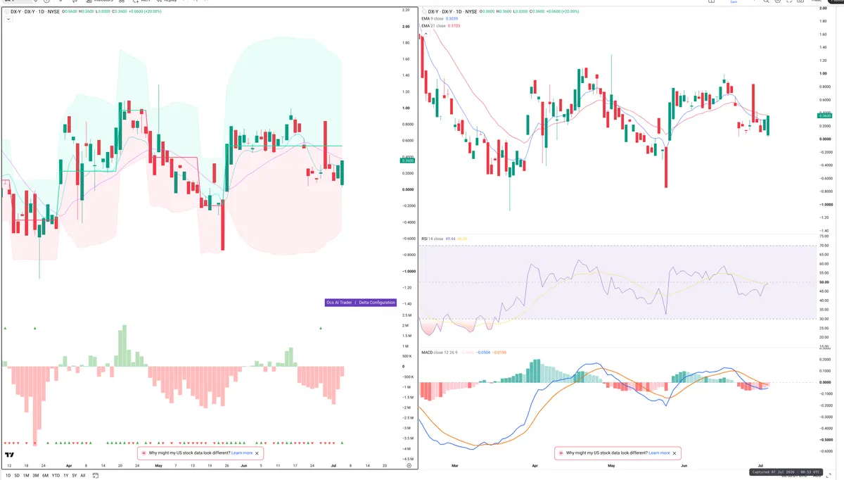The image size is (844, 480).
Task: Select the RSI 14 close legend
Action: tap(432, 239)
